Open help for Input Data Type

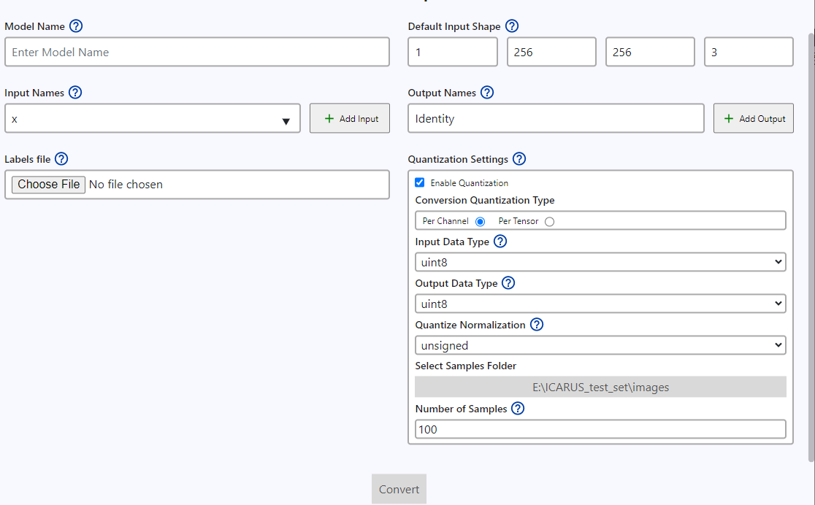(500, 242)
